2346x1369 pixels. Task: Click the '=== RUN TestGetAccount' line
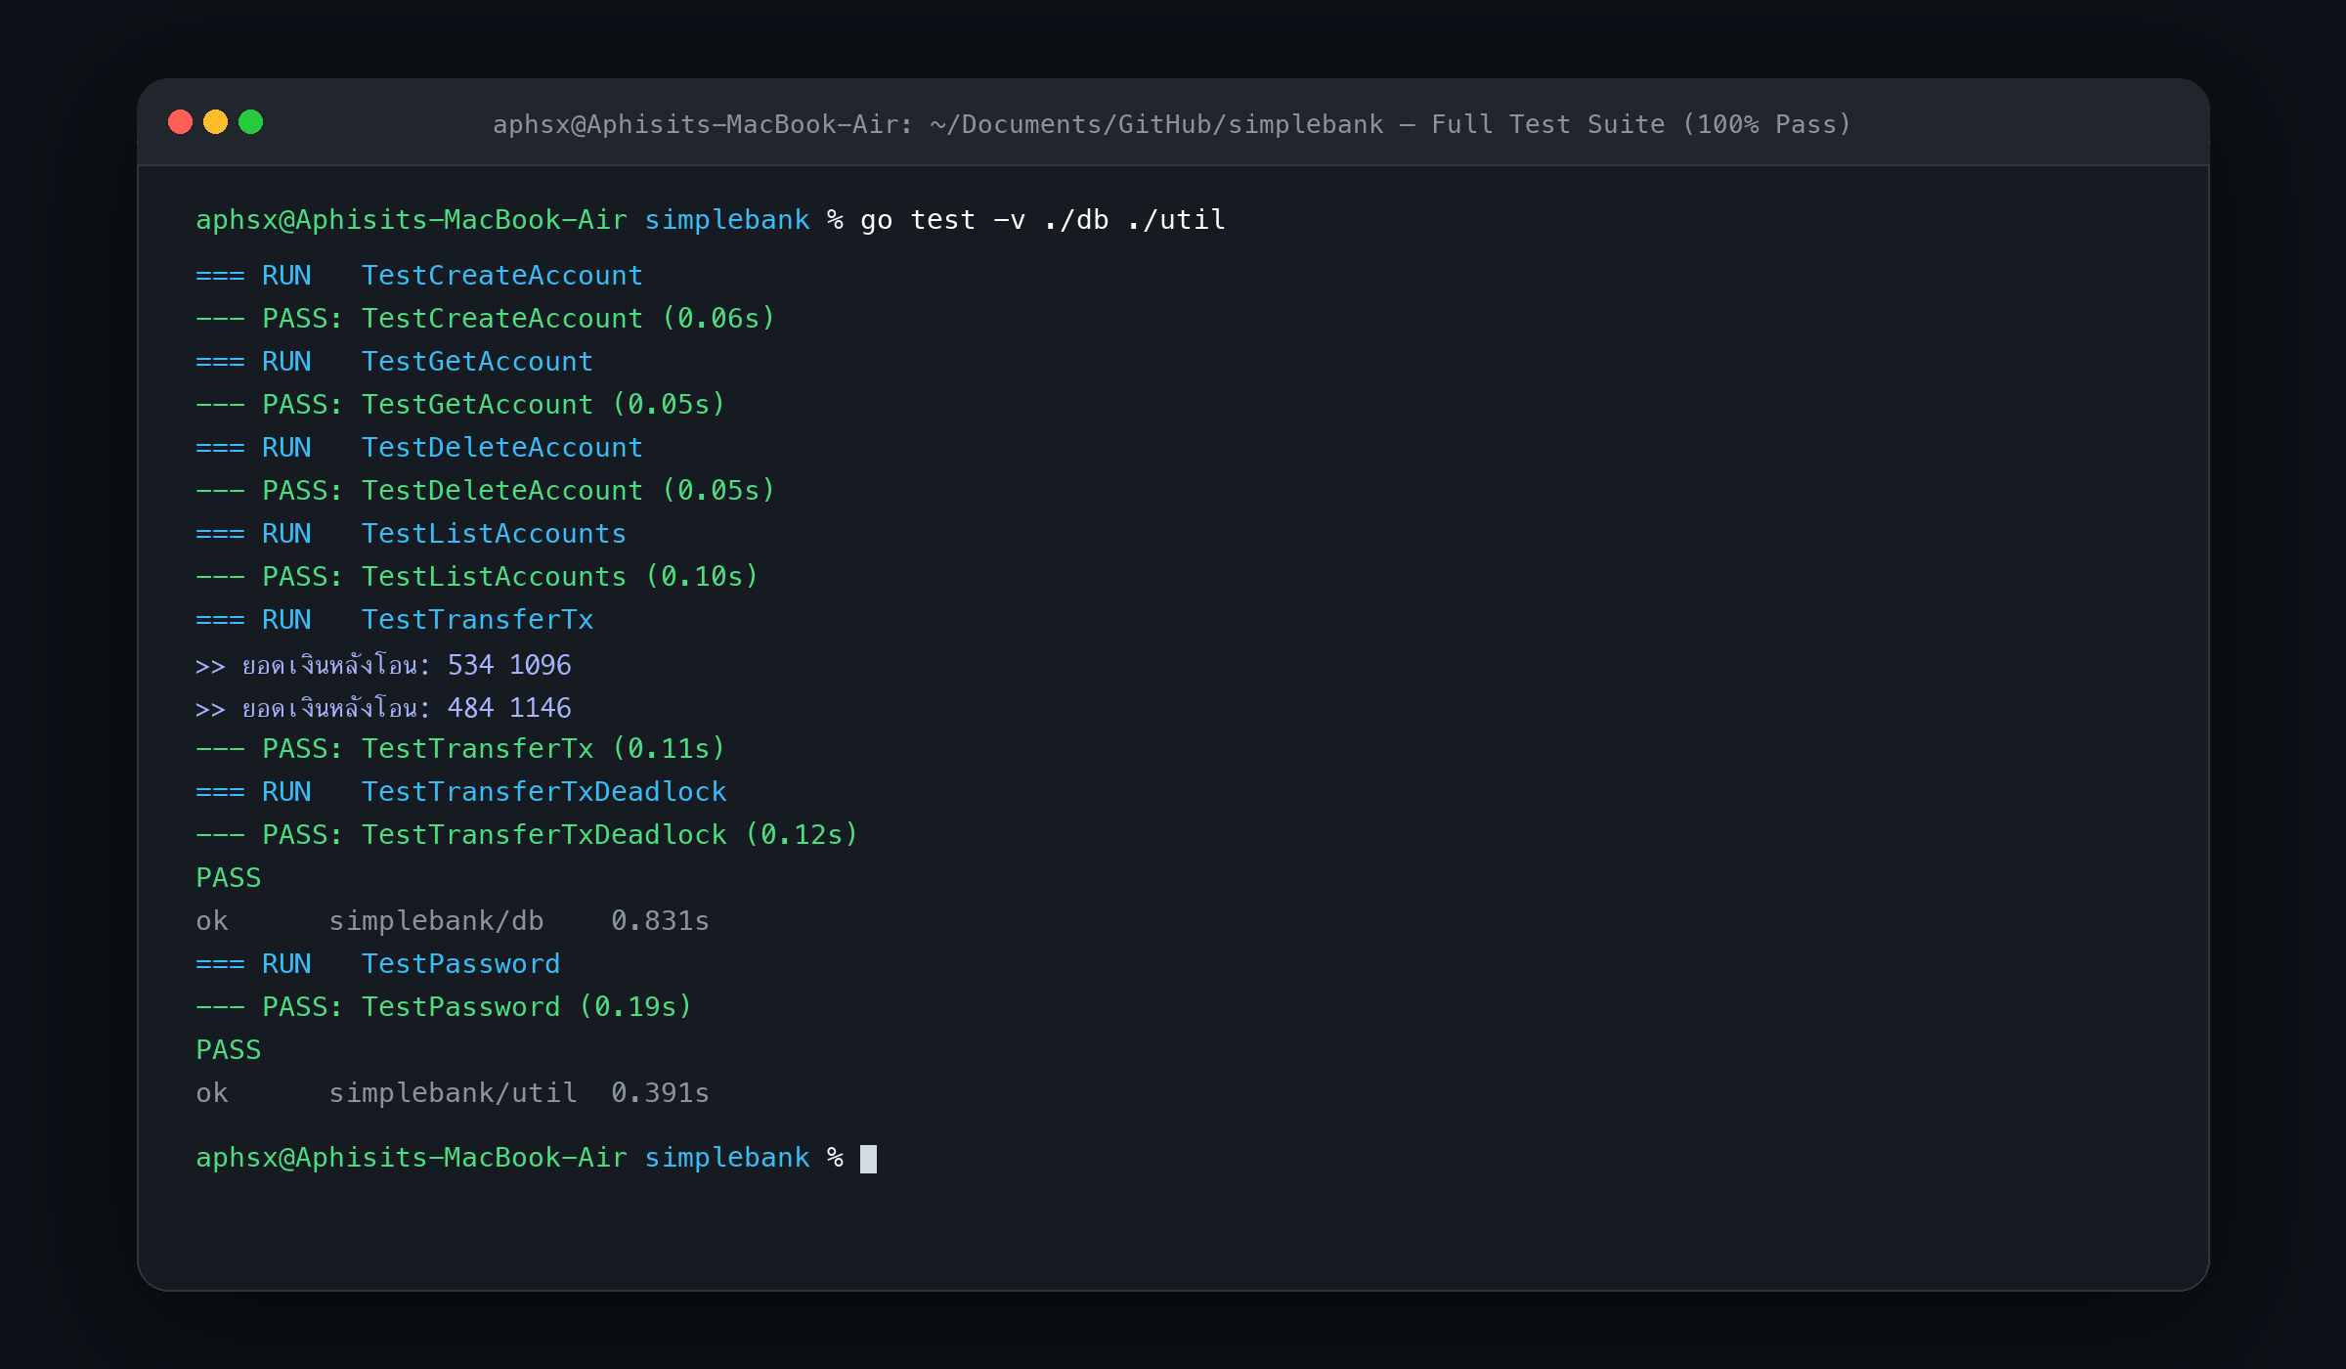click(x=394, y=362)
